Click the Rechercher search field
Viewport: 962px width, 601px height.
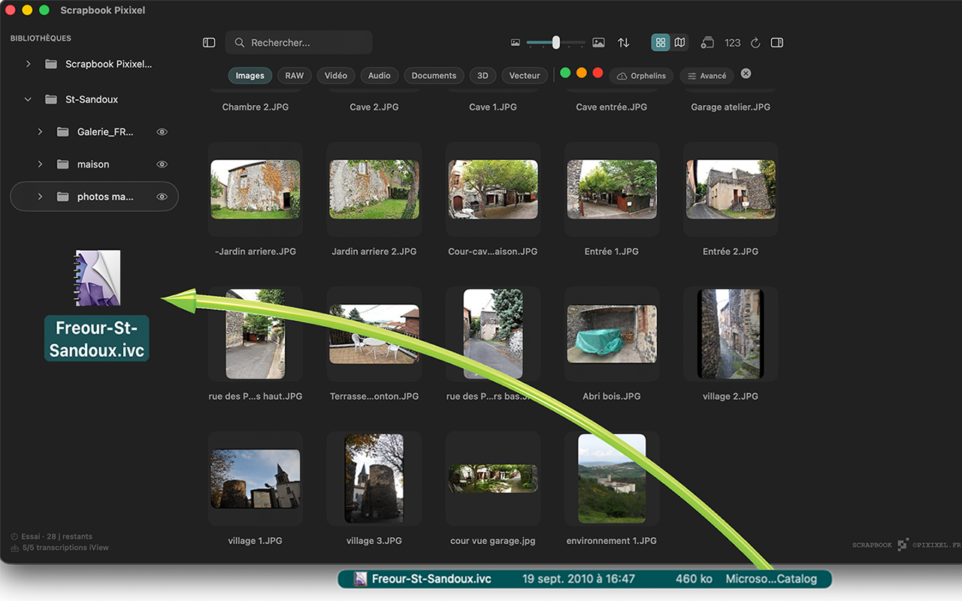click(299, 43)
